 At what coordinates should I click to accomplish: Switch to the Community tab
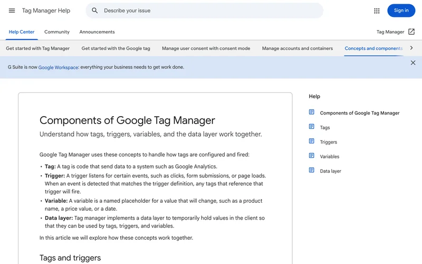pyautogui.click(x=57, y=32)
